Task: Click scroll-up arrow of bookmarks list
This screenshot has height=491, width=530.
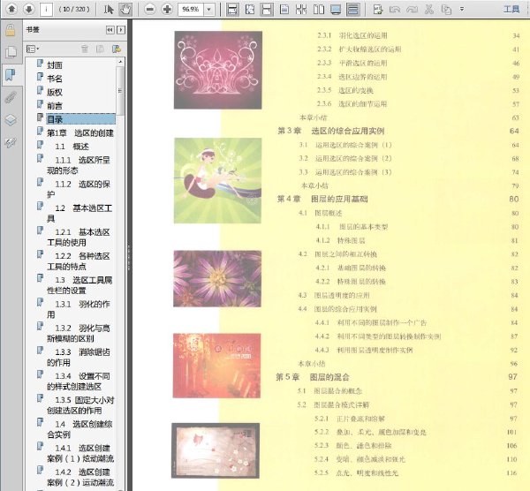Action: 120,62
